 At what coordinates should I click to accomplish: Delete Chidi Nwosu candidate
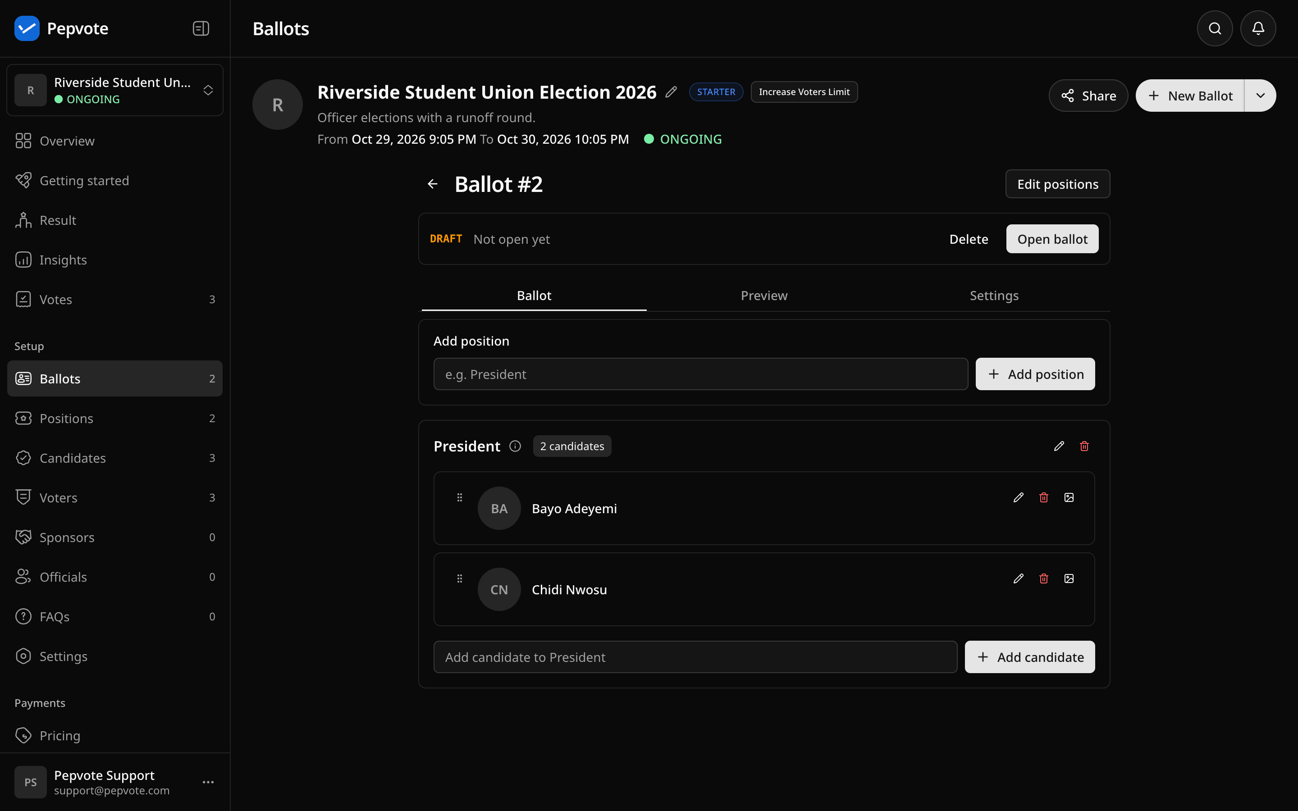tap(1043, 579)
